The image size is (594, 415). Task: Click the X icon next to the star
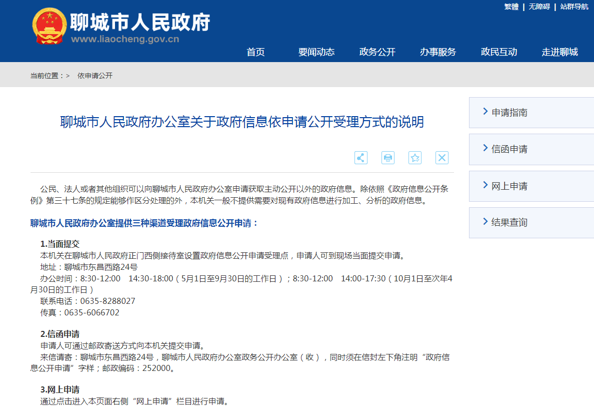441,157
